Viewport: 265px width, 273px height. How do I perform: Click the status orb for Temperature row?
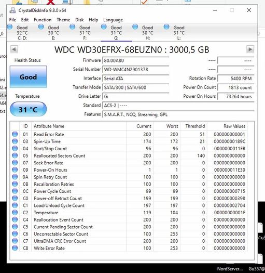[15, 212]
